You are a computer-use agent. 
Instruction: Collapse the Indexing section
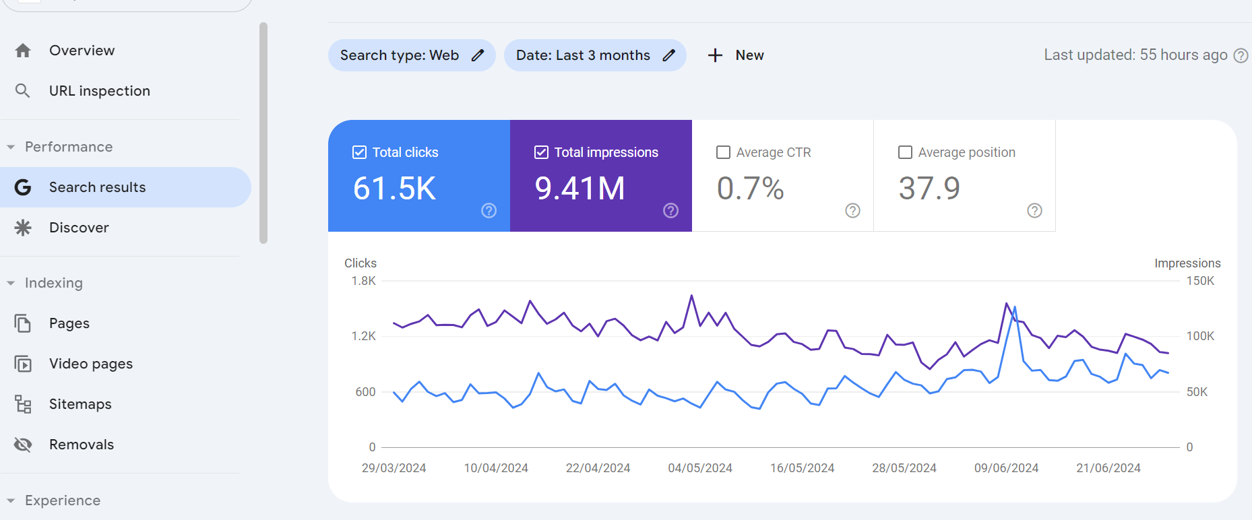(11, 283)
